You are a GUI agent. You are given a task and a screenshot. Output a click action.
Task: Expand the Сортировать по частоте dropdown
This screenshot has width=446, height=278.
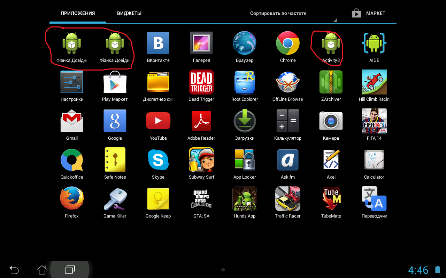(x=292, y=14)
